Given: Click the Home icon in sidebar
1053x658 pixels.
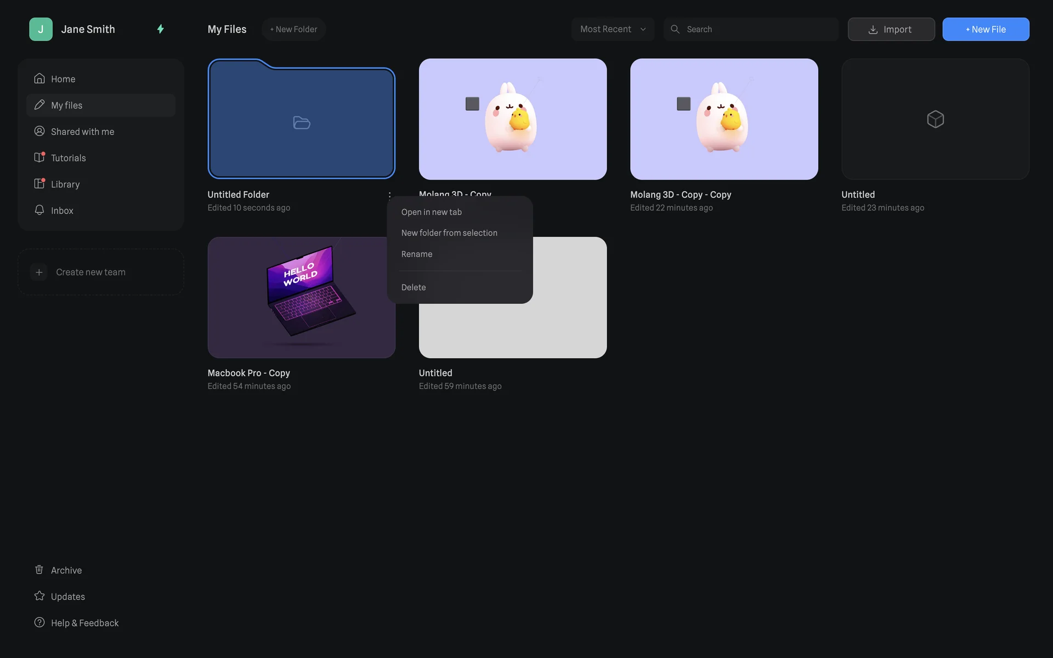Looking at the screenshot, I should point(39,78).
